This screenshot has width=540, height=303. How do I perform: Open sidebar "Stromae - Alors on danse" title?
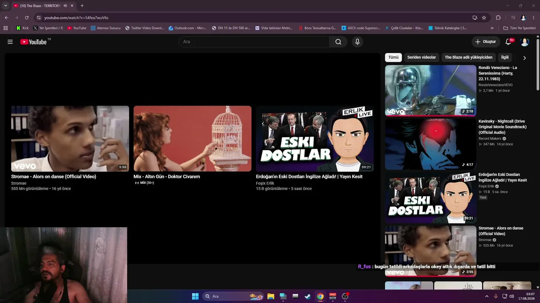tap(501, 231)
